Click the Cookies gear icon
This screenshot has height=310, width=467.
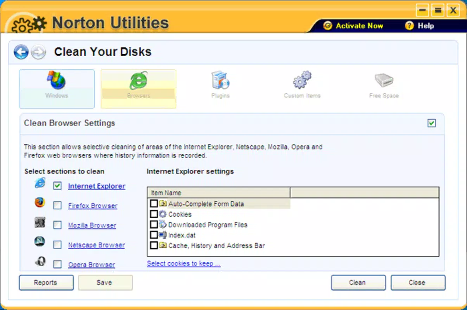coord(163,214)
